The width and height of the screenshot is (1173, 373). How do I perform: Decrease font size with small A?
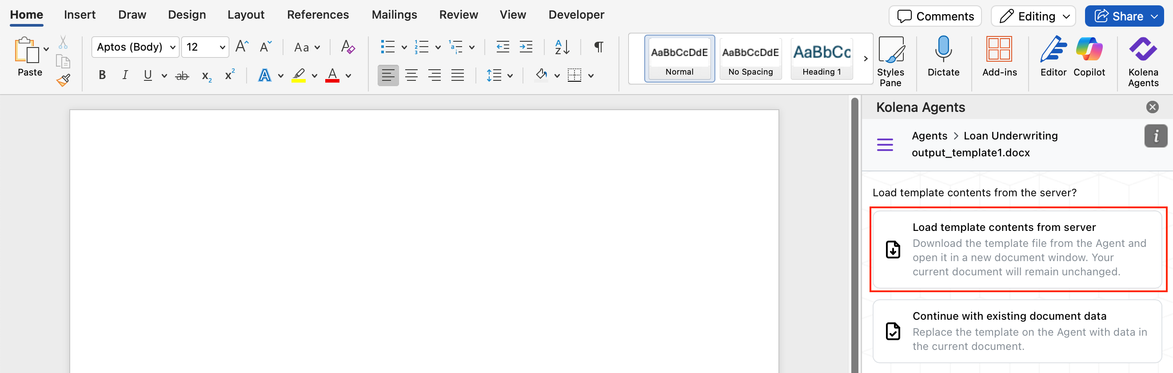click(x=265, y=46)
